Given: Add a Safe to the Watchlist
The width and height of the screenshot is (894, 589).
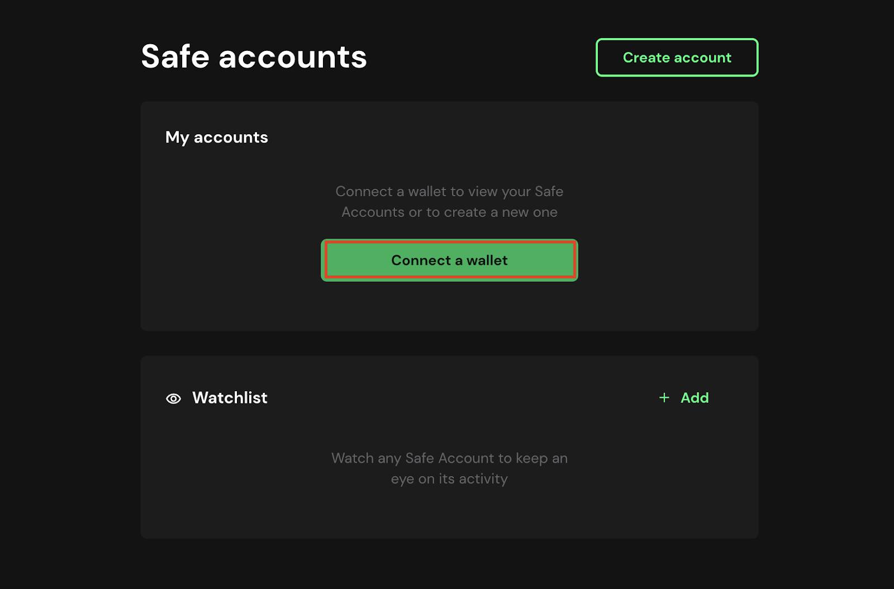Looking at the screenshot, I should (684, 398).
